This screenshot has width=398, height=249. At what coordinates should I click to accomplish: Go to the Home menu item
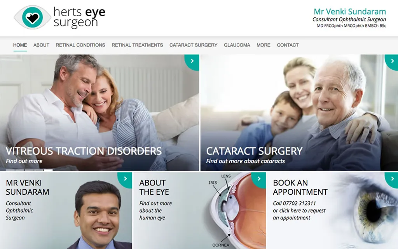click(20, 45)
